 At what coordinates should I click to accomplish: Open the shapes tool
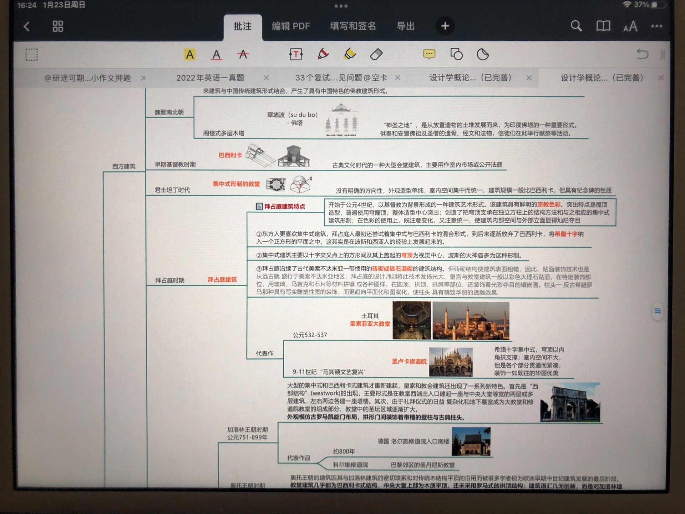click(x=456, y=54)
